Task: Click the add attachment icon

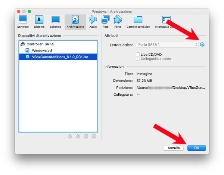Action: 86,136
